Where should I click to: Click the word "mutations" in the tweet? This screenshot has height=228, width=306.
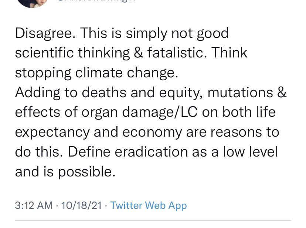pos(240,92)
